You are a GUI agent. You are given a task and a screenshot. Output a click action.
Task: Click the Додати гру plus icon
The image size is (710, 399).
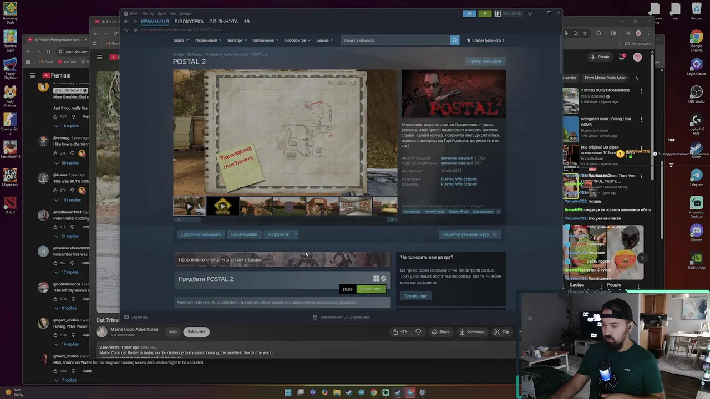click(126, 317)
